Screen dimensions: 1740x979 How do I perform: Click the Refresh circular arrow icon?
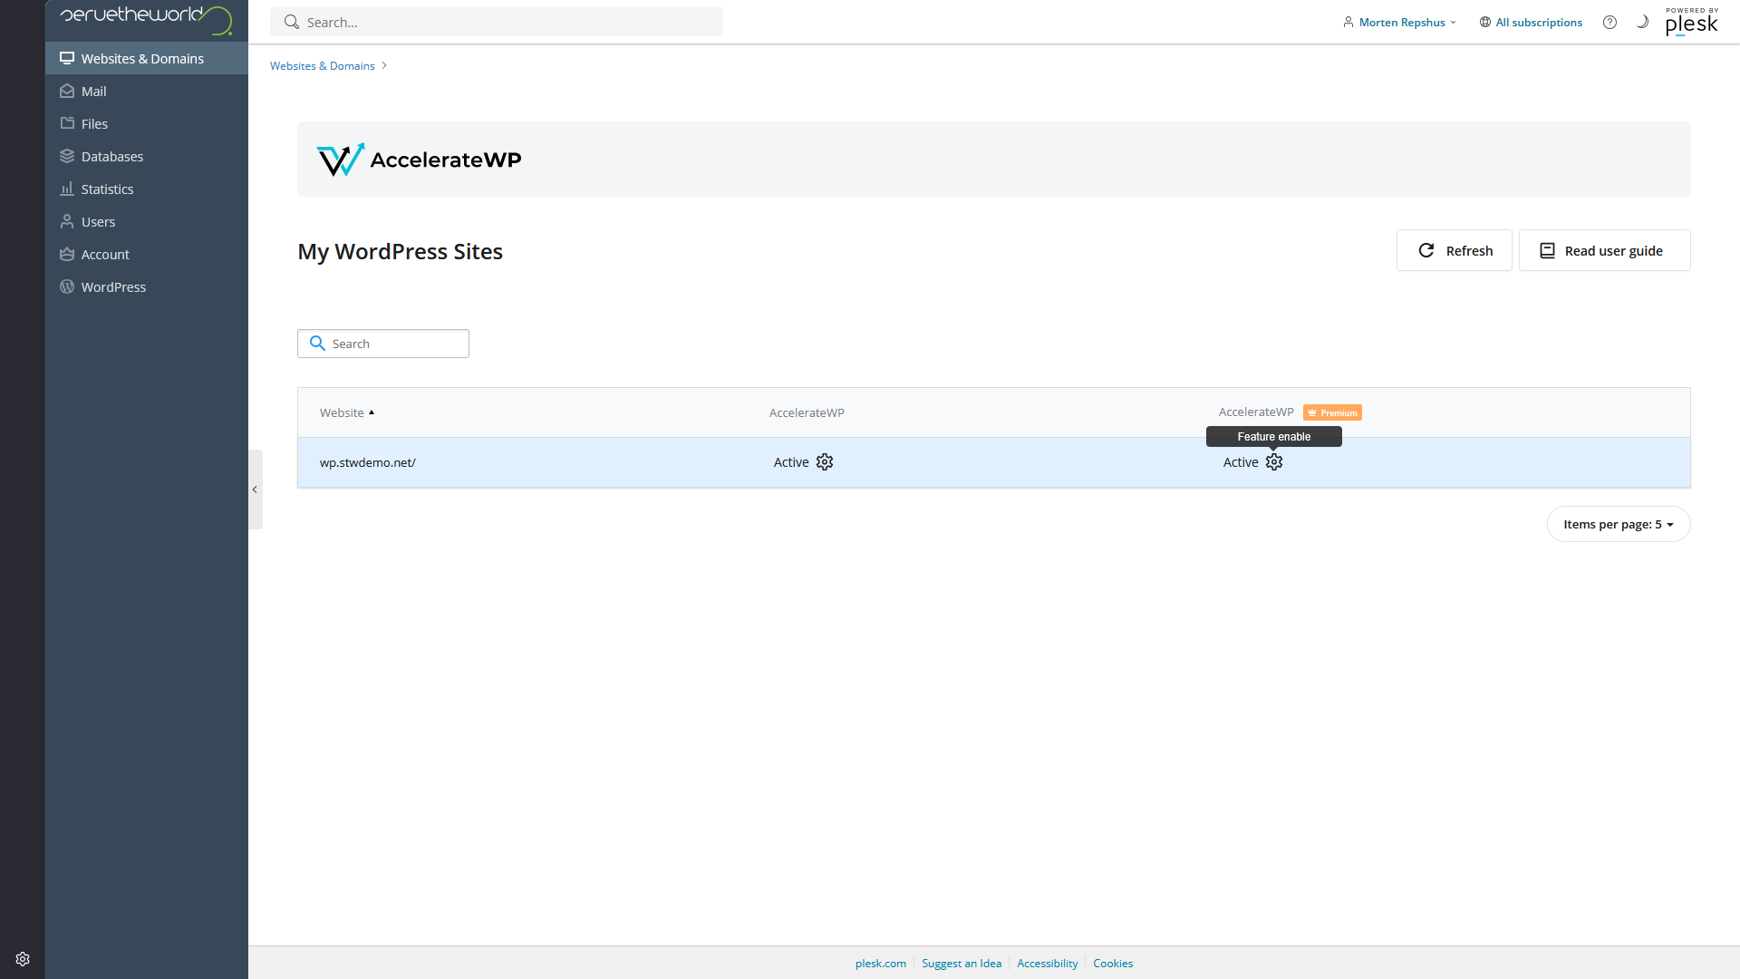1426,250
